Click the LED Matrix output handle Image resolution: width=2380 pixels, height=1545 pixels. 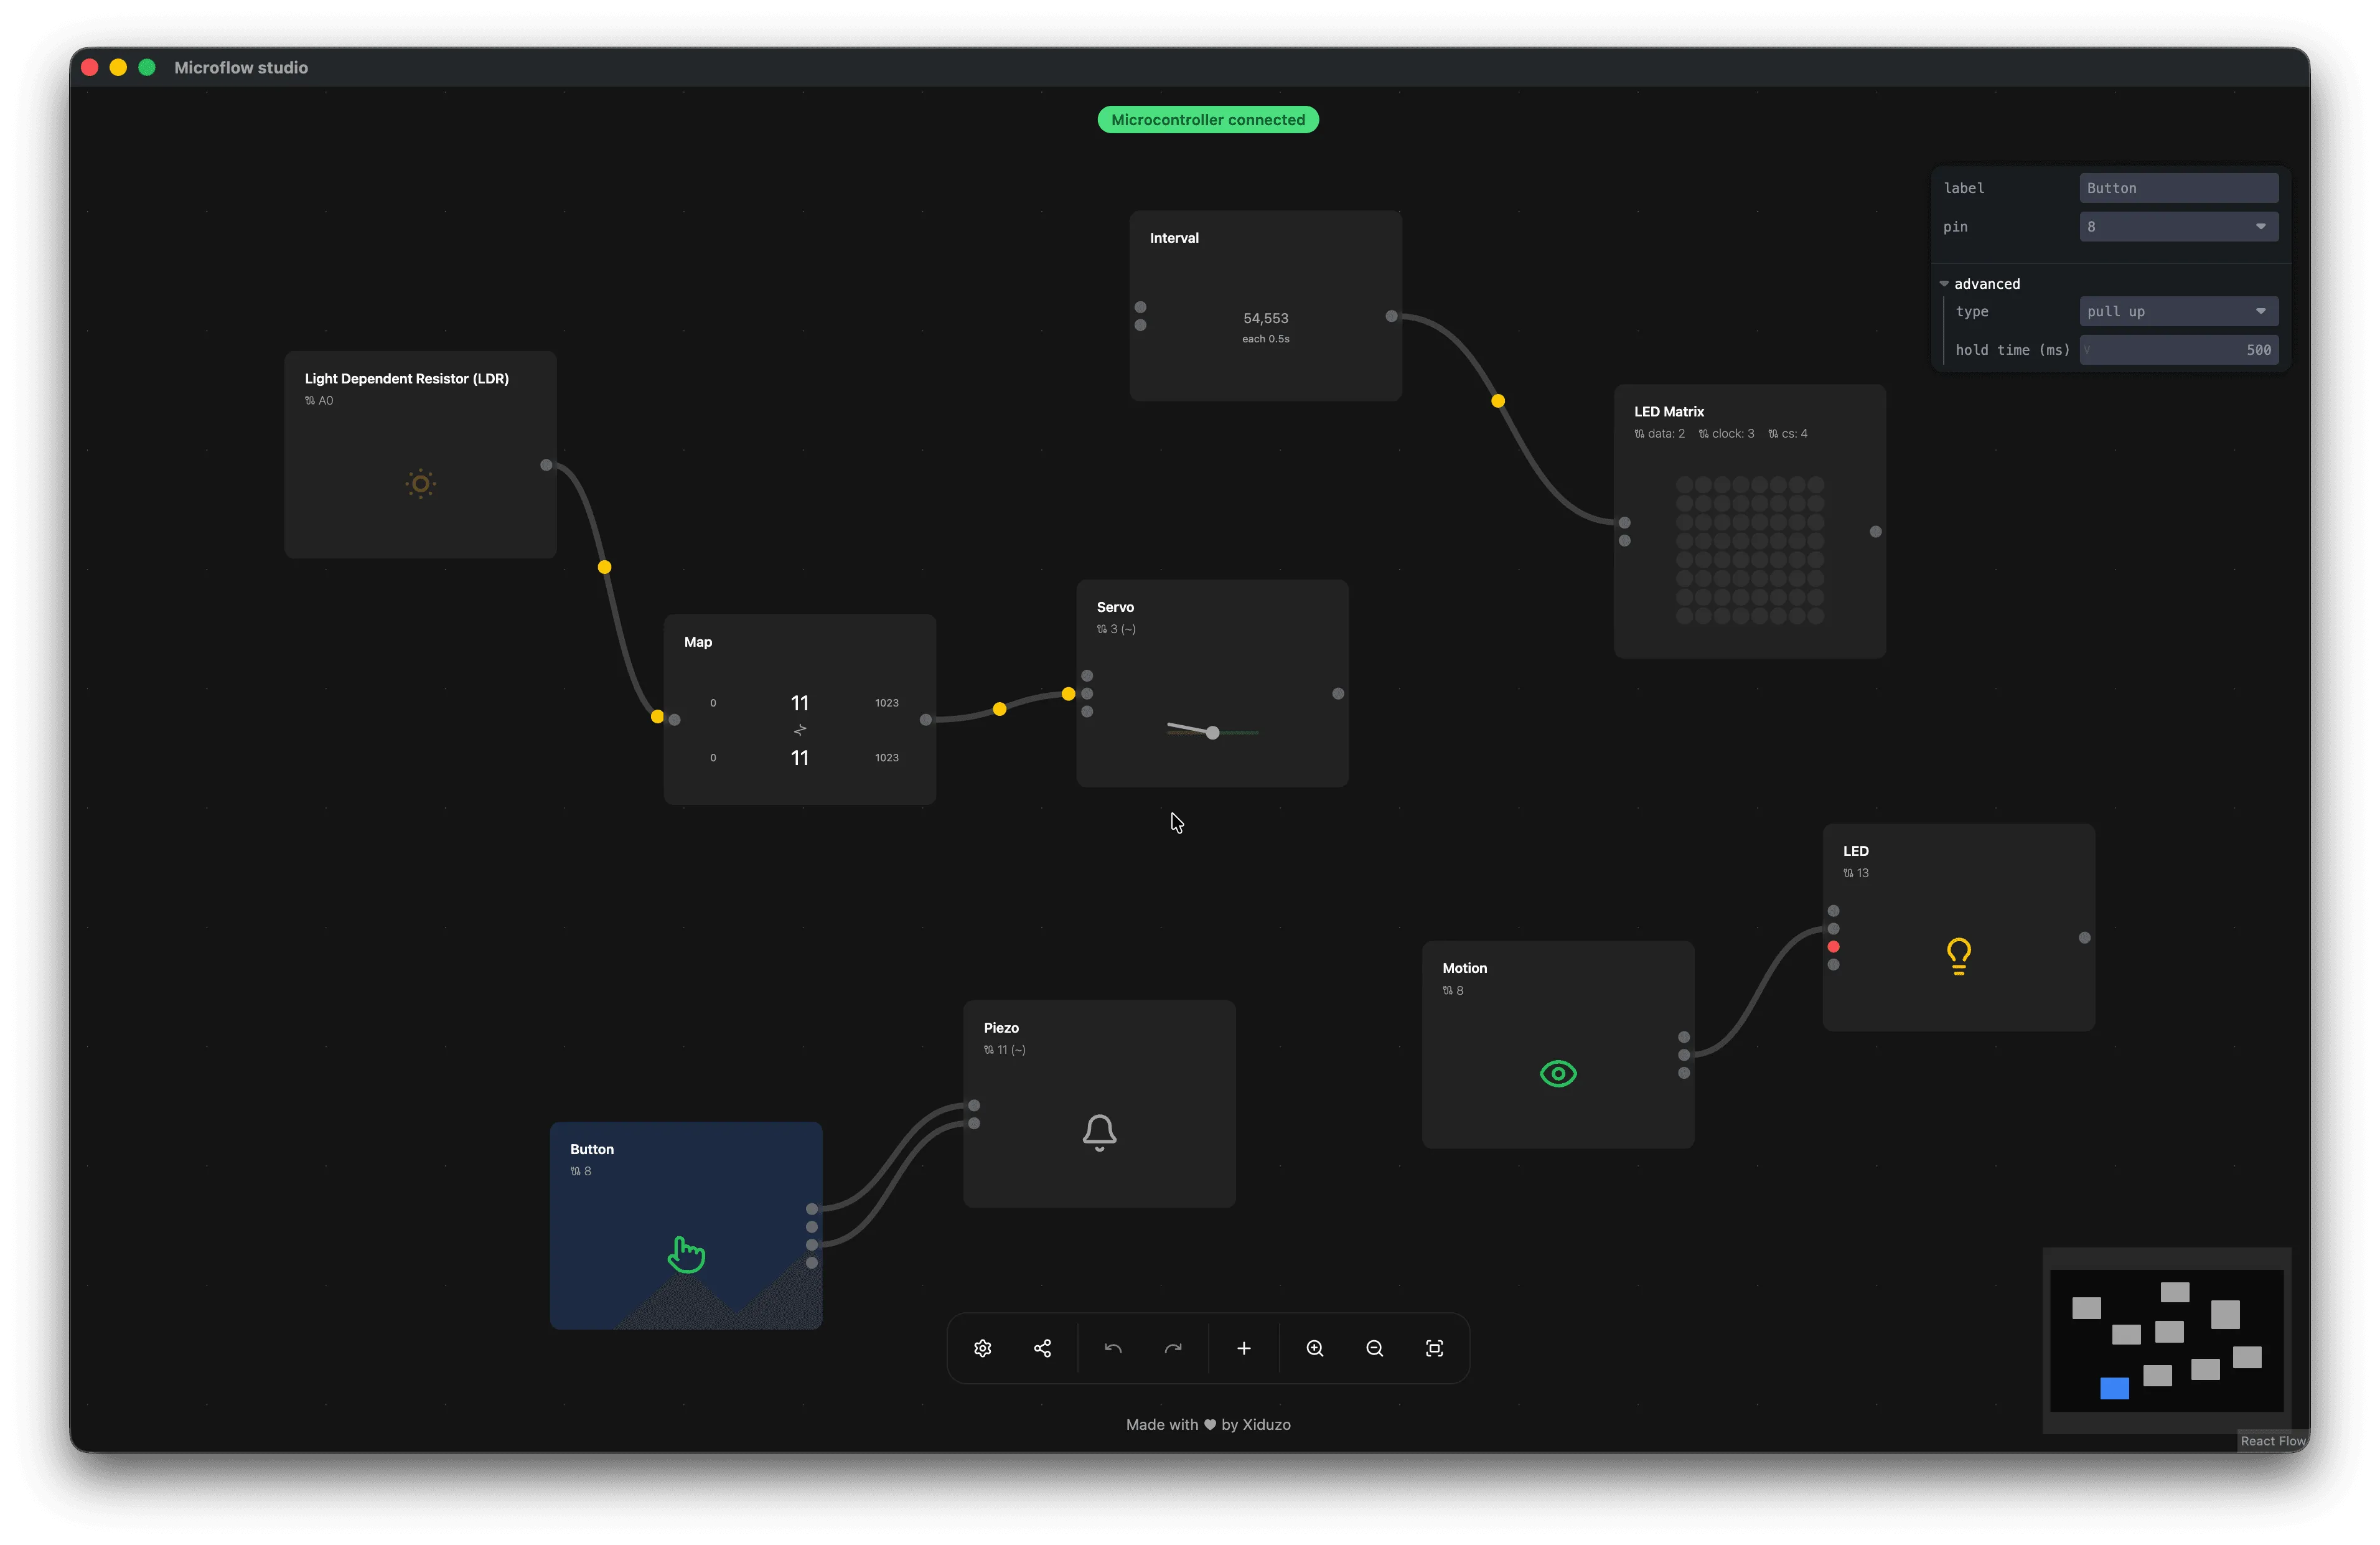[x=1876, y=532]
